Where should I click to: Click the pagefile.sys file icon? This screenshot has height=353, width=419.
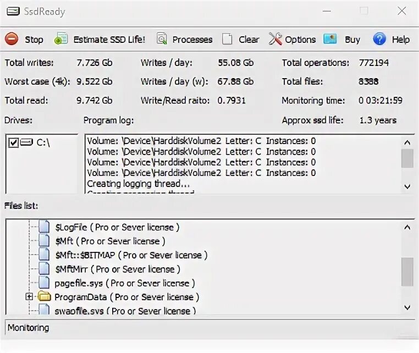(x=44, y=283)
